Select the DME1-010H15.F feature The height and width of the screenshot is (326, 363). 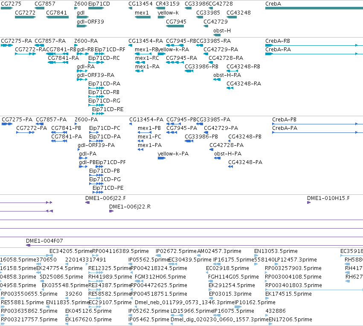pos(309,203)
